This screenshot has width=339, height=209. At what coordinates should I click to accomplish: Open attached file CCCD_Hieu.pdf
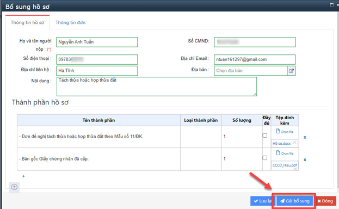[285, 165]
